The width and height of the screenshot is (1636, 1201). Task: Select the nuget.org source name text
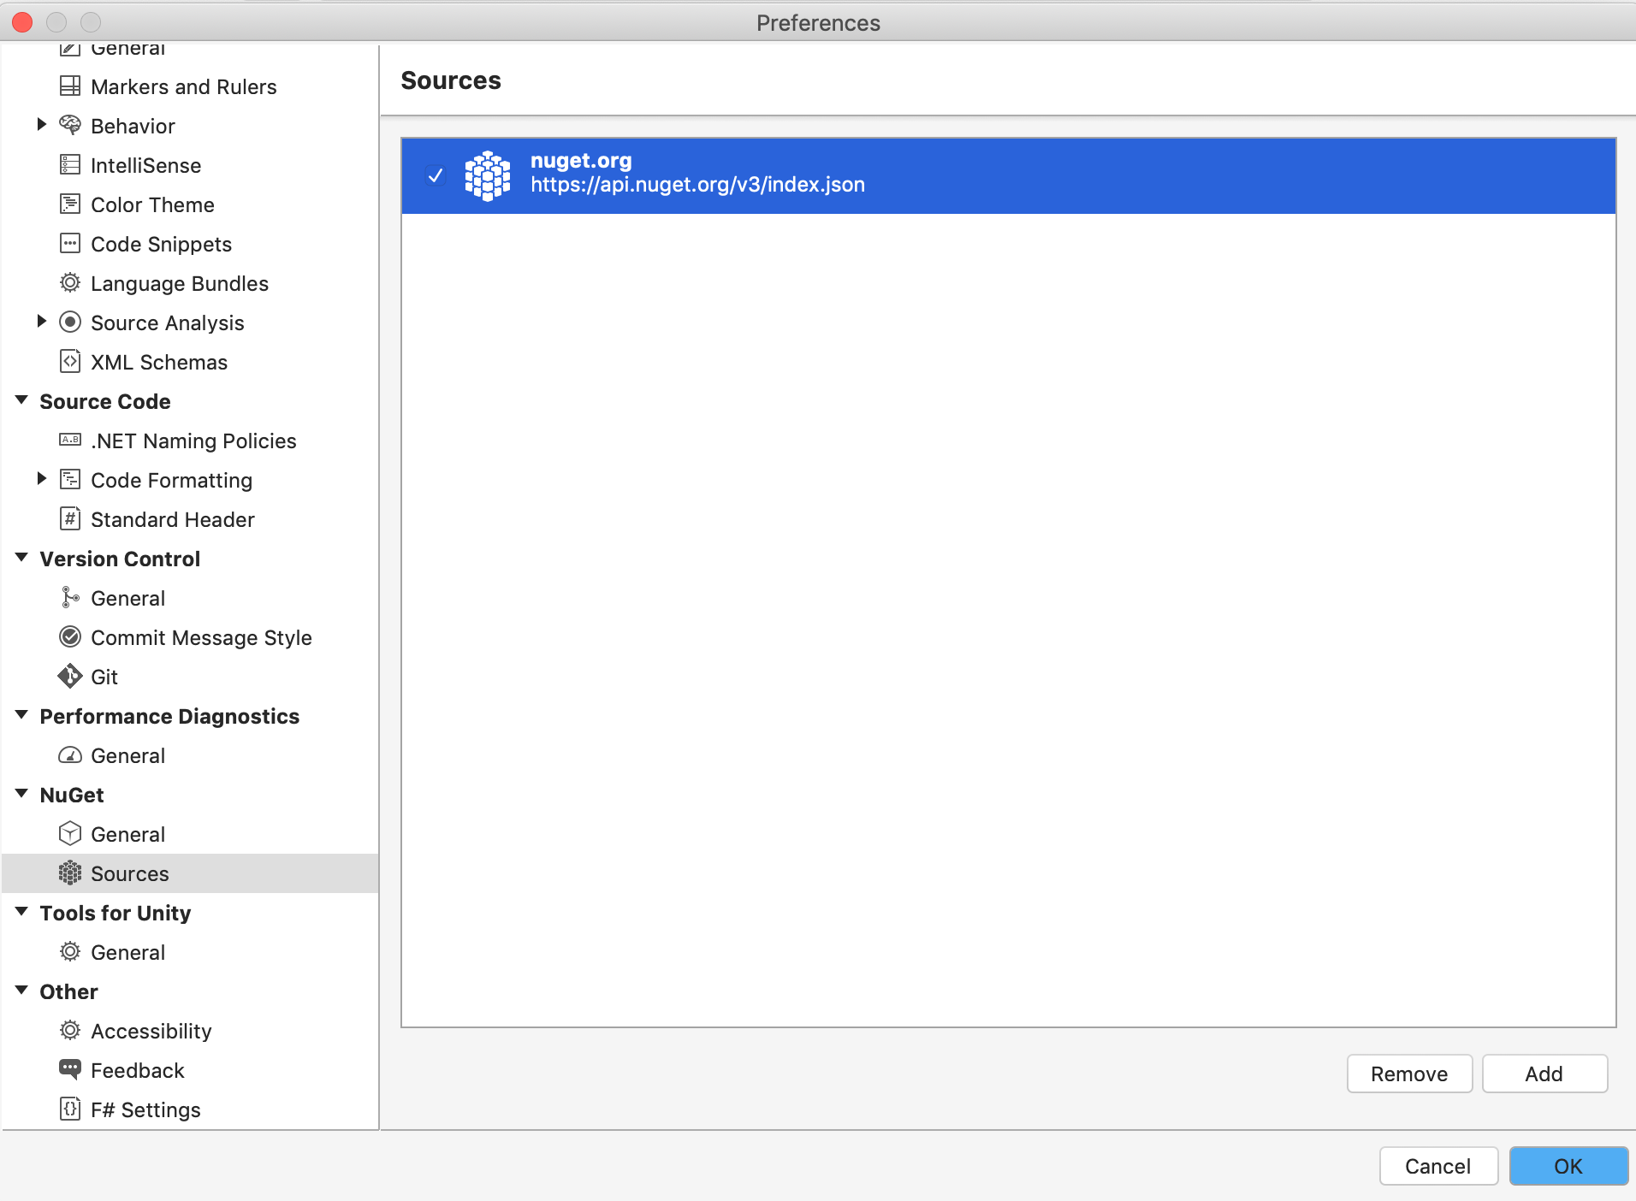click(x=581, y=161)
